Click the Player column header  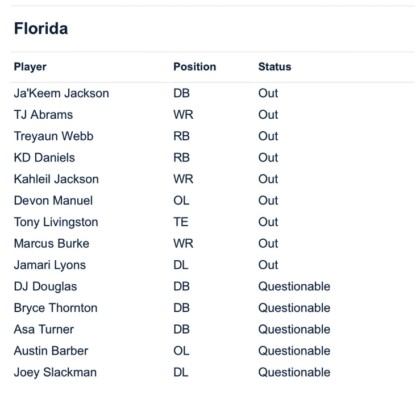pos(30,67)
